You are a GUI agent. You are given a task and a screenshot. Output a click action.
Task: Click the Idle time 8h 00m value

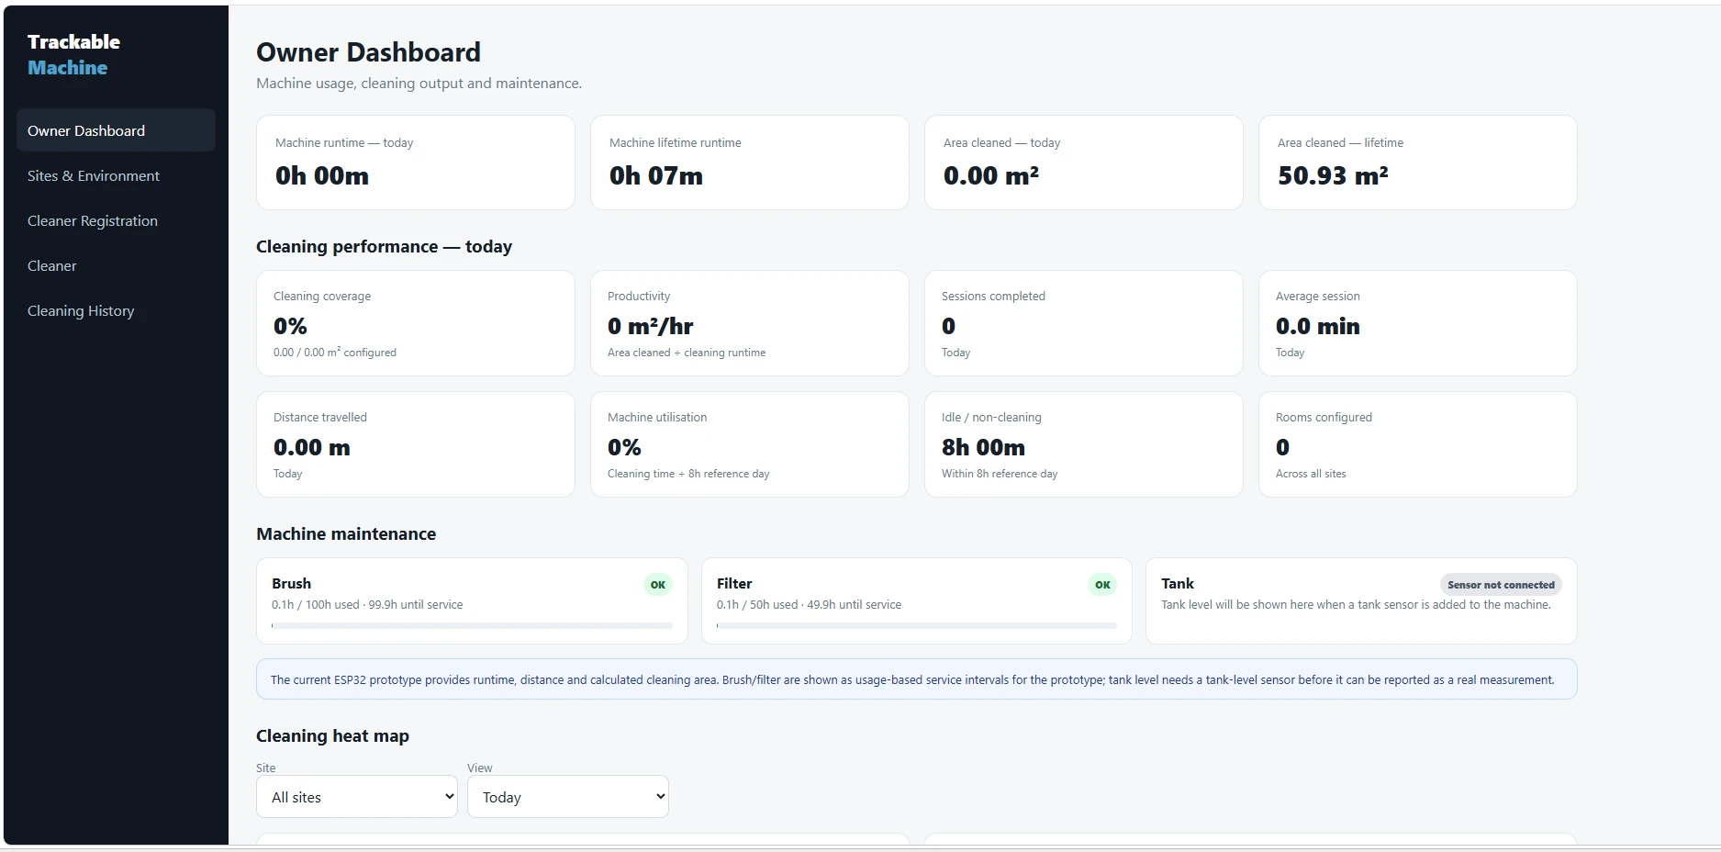[x=983, y=447]
